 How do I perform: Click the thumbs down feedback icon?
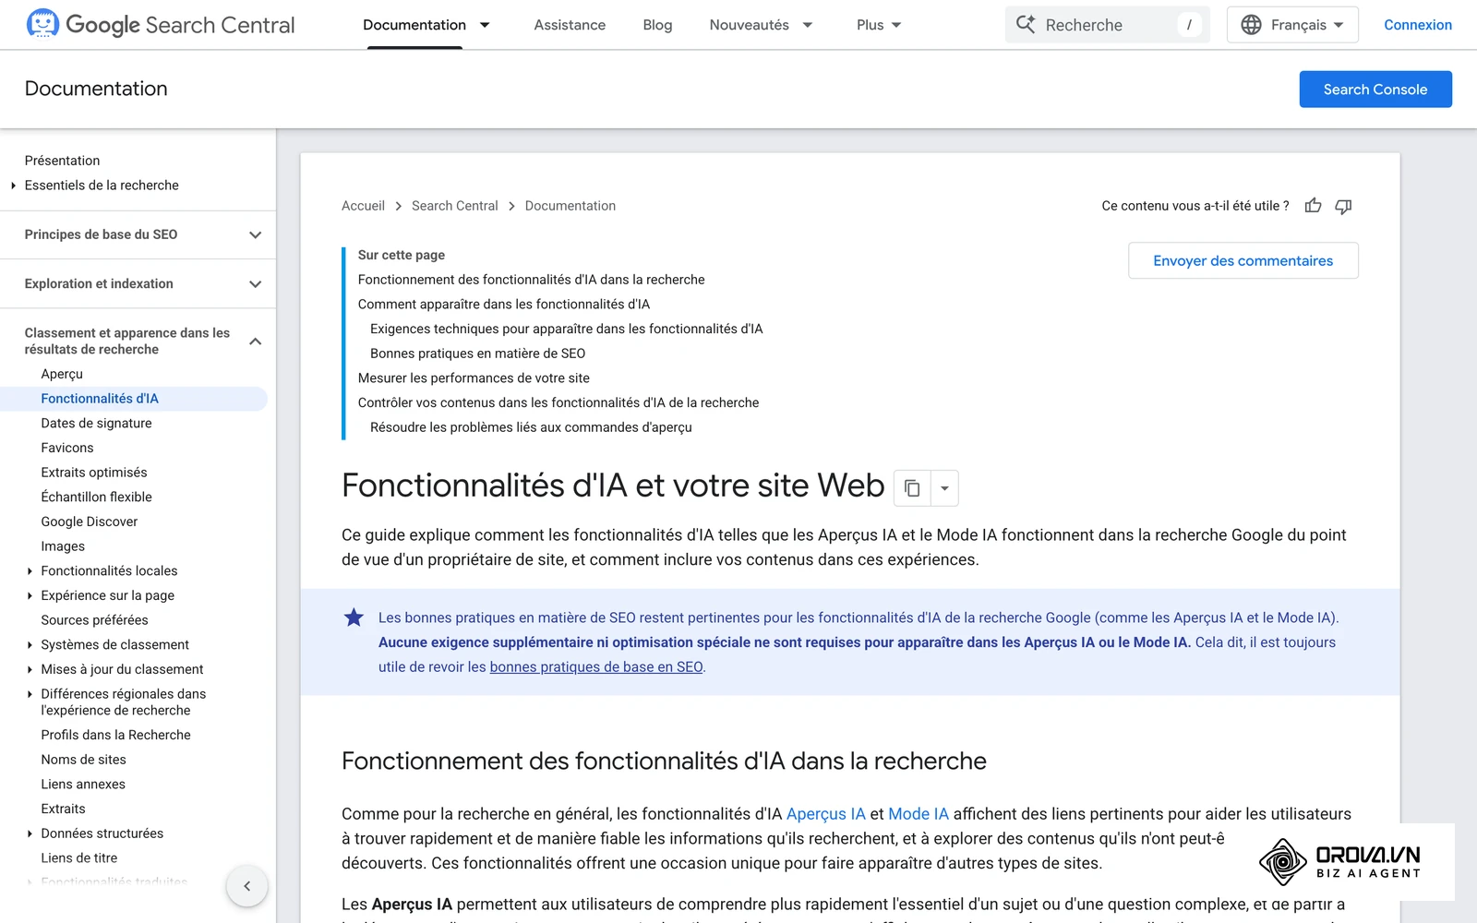point(1343,206)
